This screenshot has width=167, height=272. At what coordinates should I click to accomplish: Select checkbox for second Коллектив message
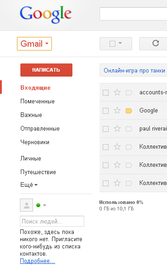point(105,165)
